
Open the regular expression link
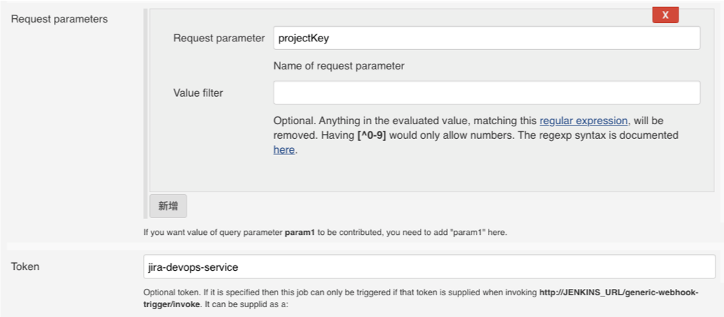(583, 121)
